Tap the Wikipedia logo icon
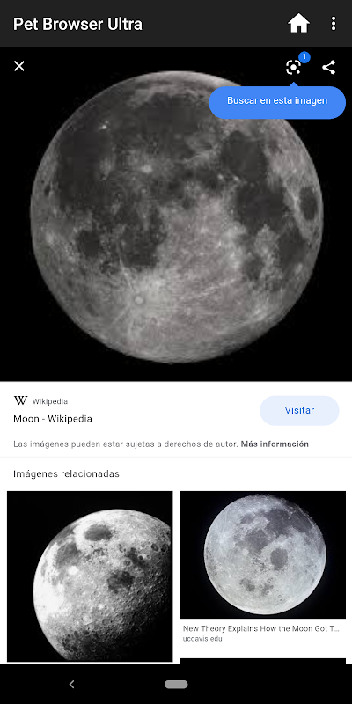Viewport: 352px width, 704px height. tap(20, 401)
